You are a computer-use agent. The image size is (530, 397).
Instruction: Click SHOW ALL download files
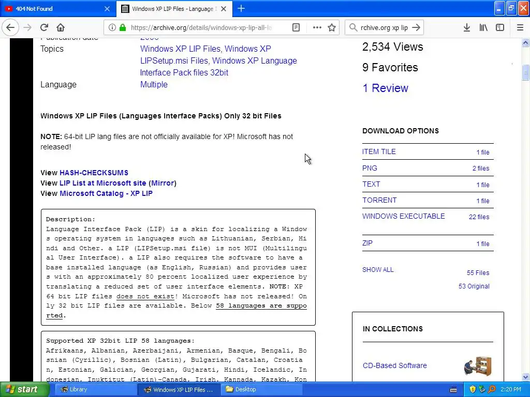coord(378,270)
